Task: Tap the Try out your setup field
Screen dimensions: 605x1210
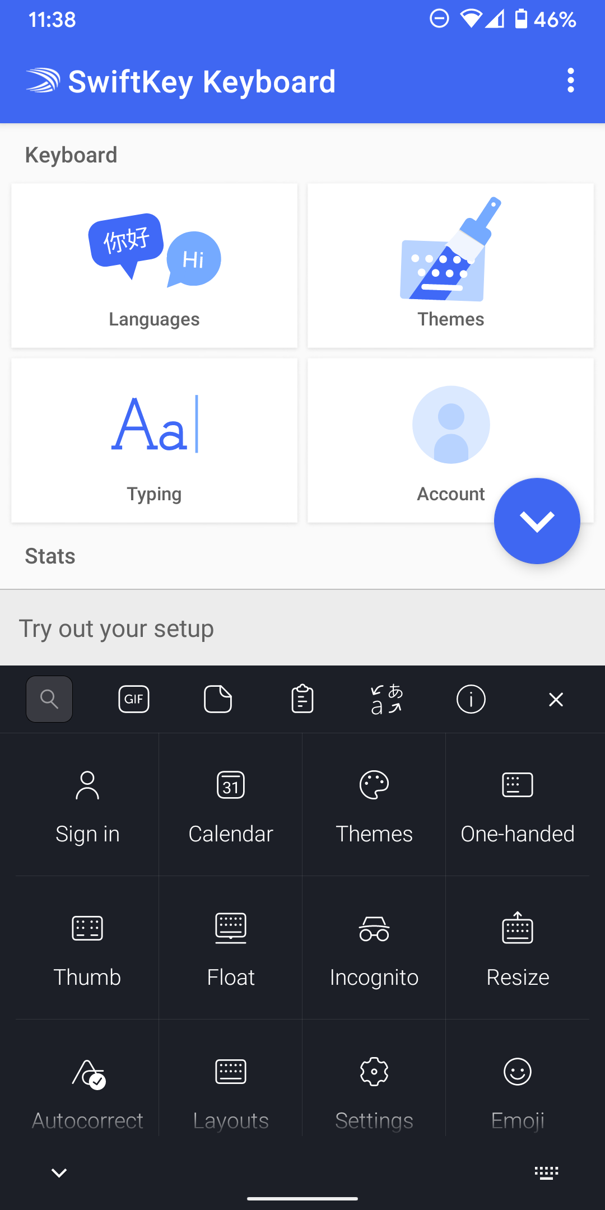Action: (x=302, y=629)
